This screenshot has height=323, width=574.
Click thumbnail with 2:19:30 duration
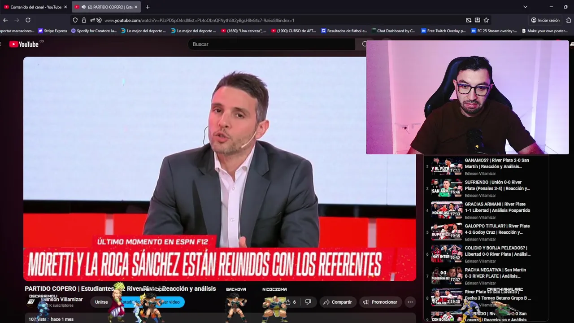tap(447, 298)
